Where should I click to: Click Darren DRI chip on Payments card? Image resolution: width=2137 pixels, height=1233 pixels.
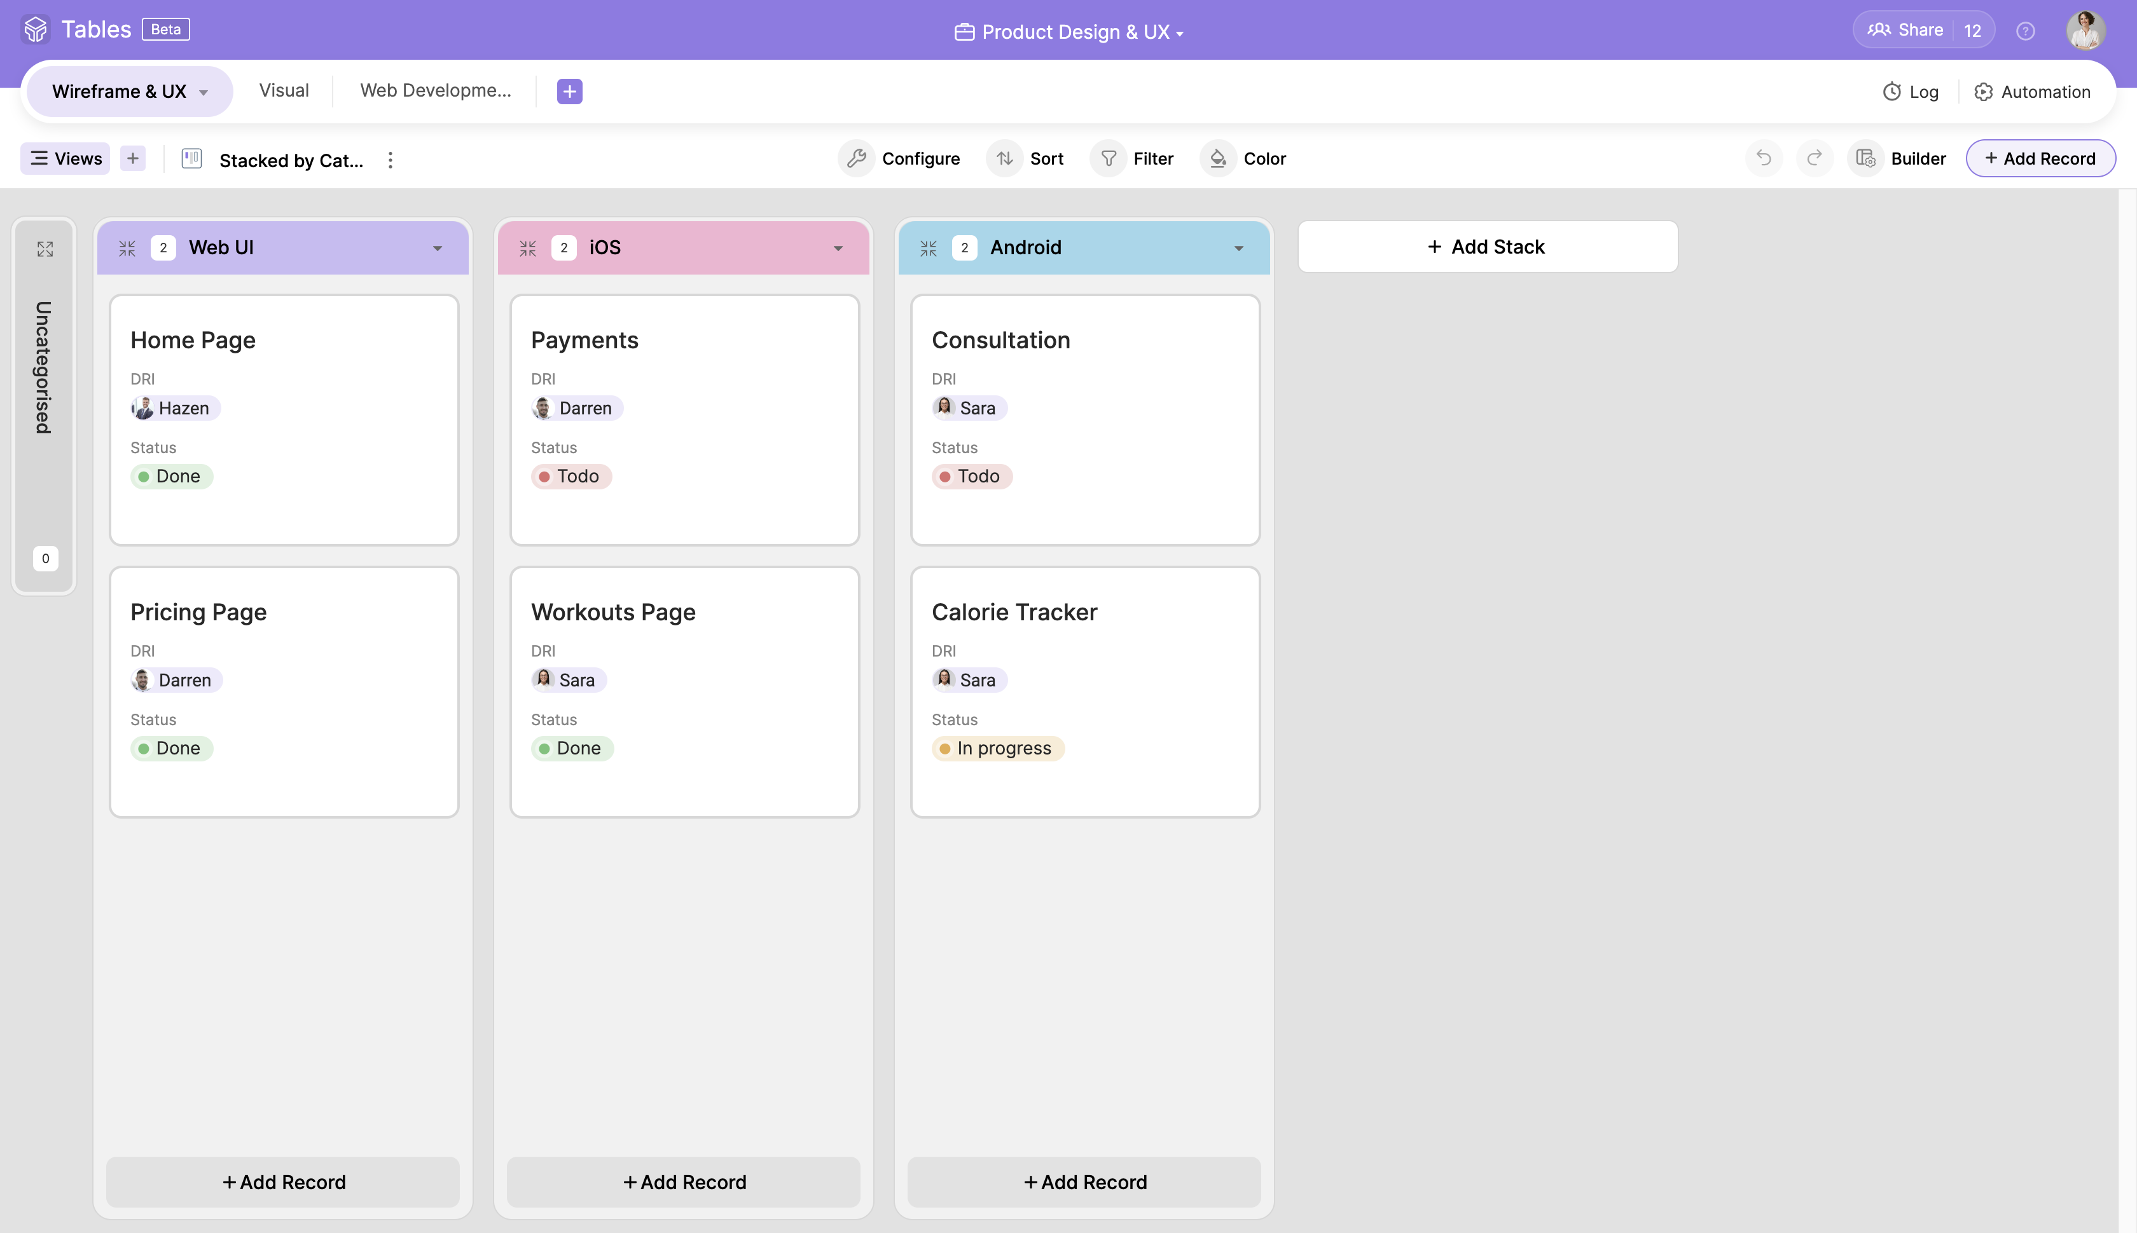pyautogui.click(x=577, y=408)
